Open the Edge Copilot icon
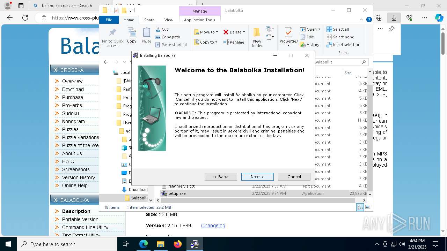The width and height of the screenshot is (447, 251). coord(439,18)
